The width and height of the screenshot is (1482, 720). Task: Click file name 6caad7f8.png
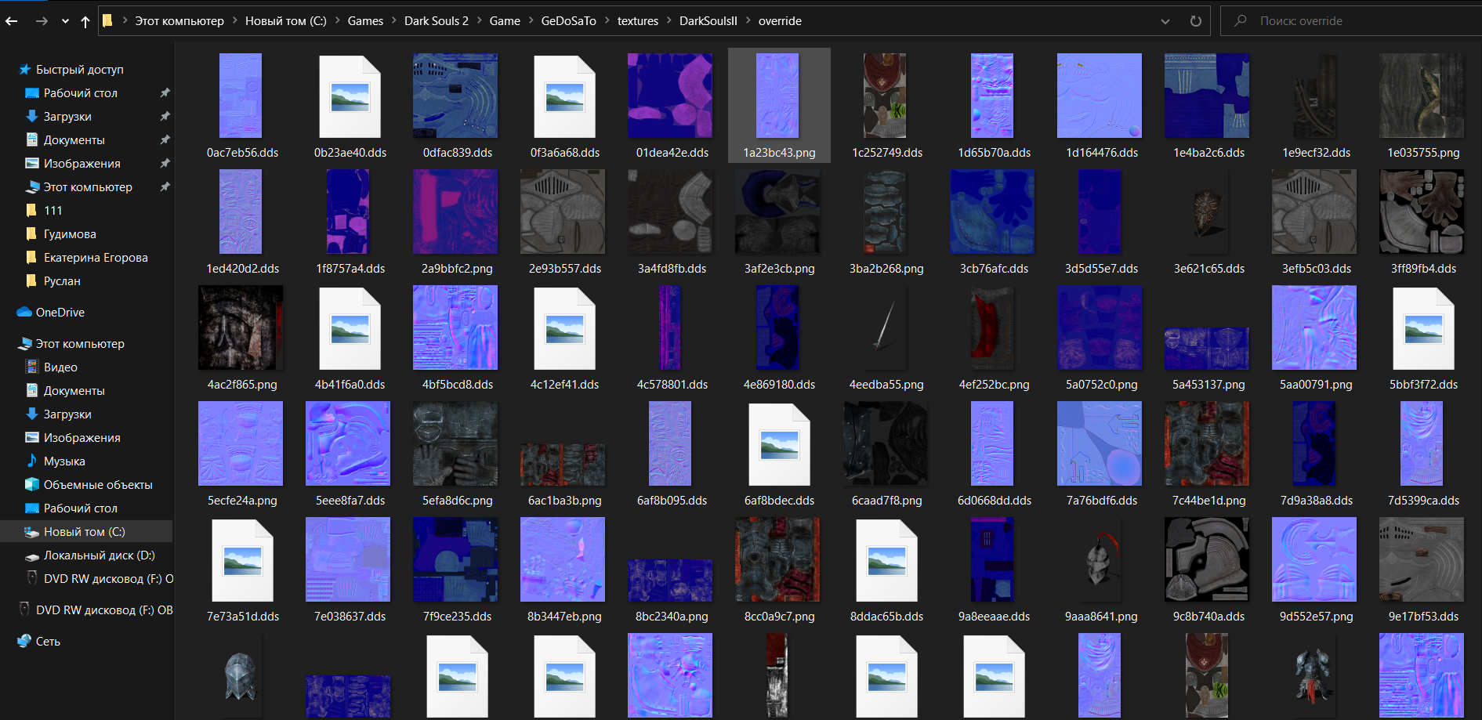(886, 501)
